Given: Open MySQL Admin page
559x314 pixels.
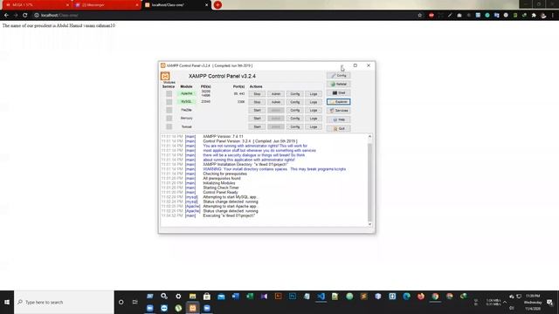Looking at the screenshot, I should 276,102.
